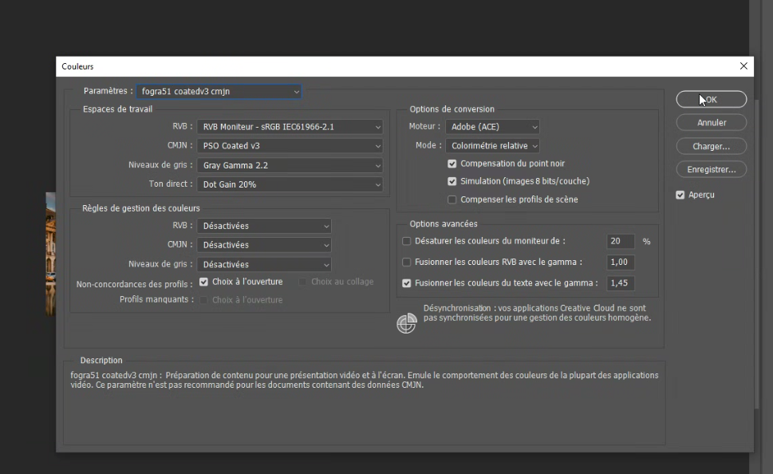Click the monitor desaturation percentage field
Screen dimensions: 773x474
tap(621, 241)
